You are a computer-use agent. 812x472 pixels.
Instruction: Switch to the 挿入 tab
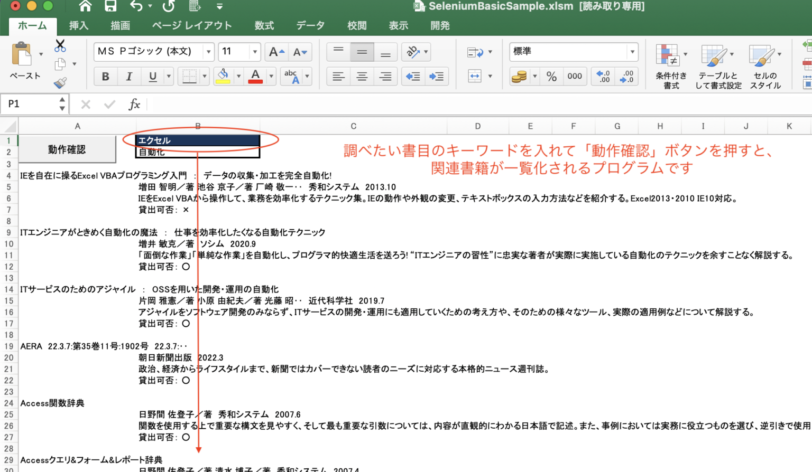78,25
